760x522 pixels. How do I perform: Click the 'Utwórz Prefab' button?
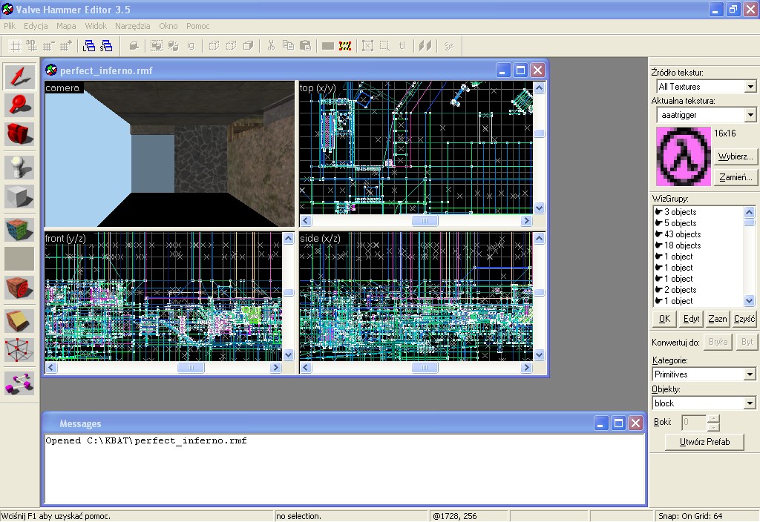tap(704, 442)
